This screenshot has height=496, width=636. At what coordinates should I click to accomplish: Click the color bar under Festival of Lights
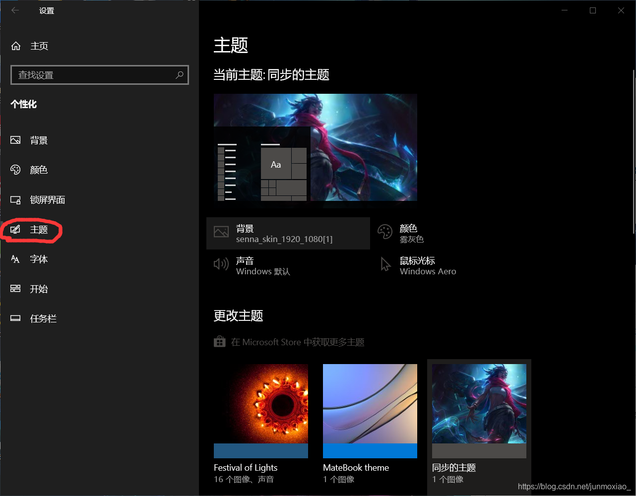point(261,451)
